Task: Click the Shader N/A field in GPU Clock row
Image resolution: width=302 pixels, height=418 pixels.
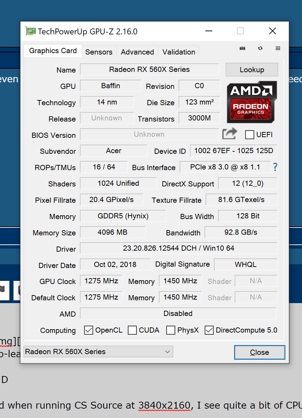Action: click(x=256, y=281)
